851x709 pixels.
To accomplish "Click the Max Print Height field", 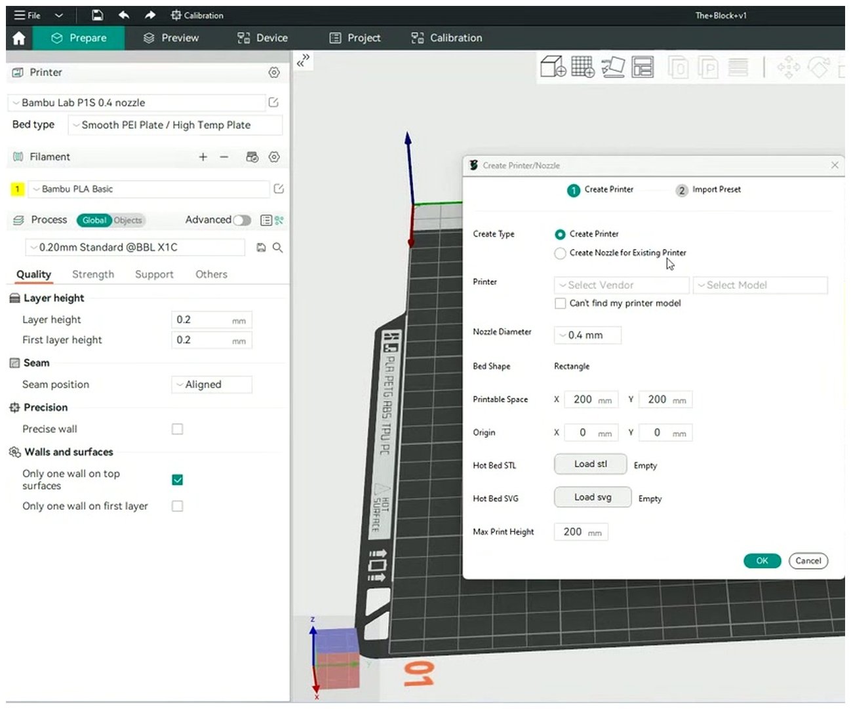I will pos(581,532).
